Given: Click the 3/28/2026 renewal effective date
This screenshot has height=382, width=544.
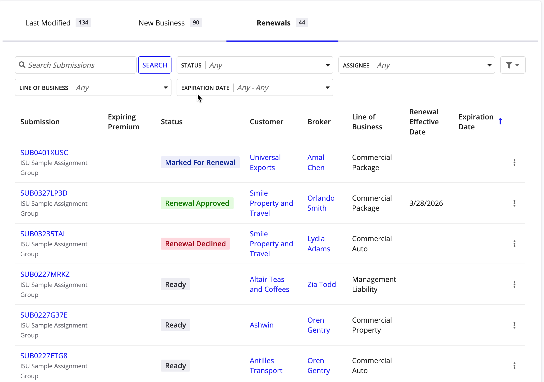Looking at the screenshot, I should click(x=426, y=203).
